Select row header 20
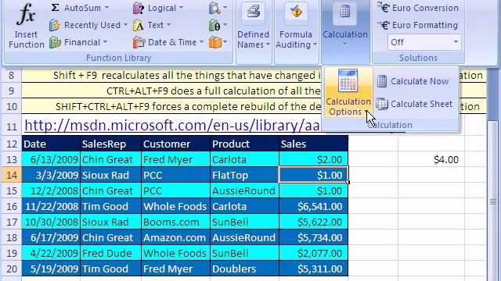501x281 pixels. [12, 269]
